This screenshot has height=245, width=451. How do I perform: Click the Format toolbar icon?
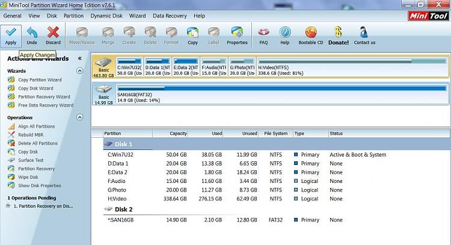171,33
